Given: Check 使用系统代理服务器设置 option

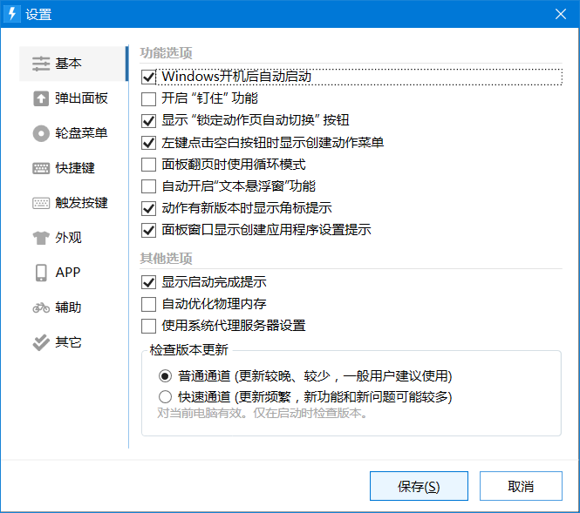Looking at the screenshot, I should pyautogui.click(x=148, y=327).
